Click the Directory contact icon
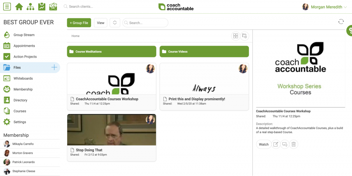This screenshot has height=176, width=352. click(x=7, y=100)
